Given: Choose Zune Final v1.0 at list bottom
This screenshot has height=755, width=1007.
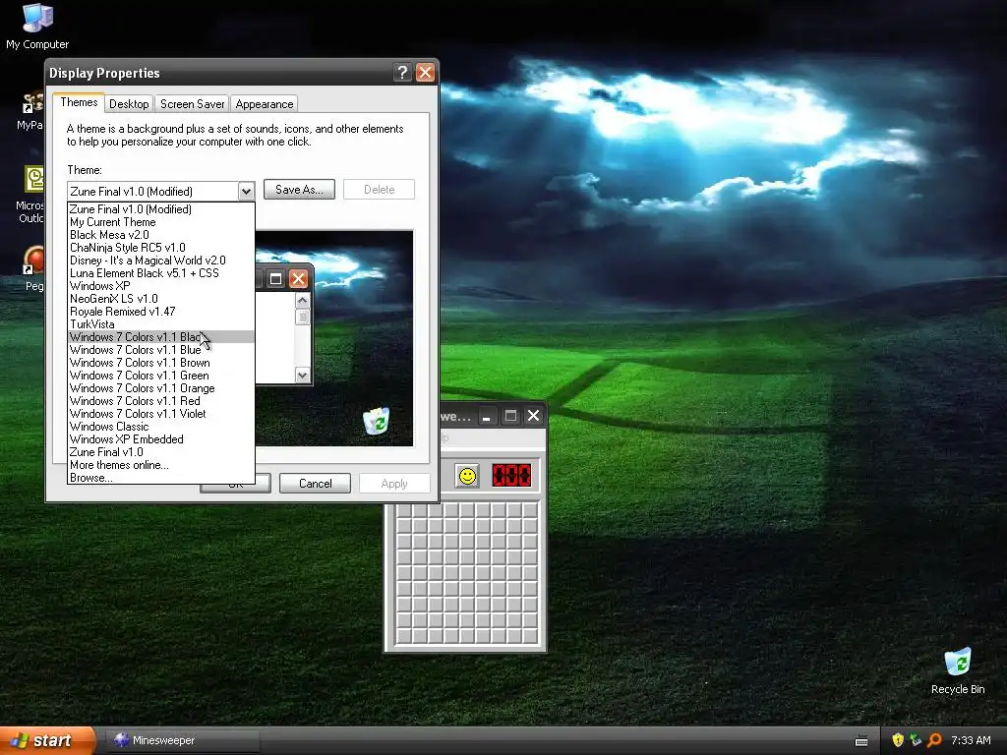Looking at the screenshot, I should [161, 452].
